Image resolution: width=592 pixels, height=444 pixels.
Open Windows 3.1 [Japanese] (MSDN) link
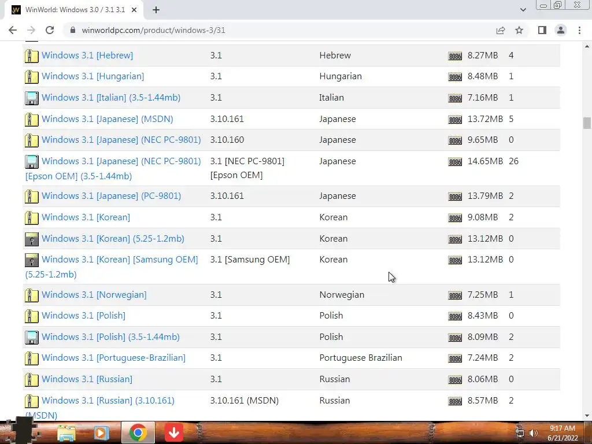click(107, 119)
